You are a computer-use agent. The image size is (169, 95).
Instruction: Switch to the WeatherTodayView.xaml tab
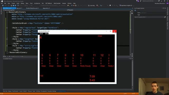click(32, 8)
